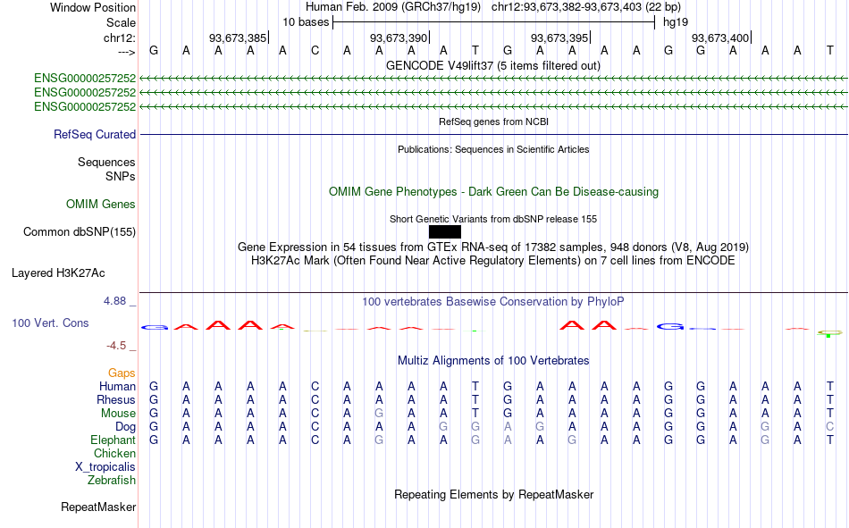Select the Scale label in the ruler

[121, 22]
